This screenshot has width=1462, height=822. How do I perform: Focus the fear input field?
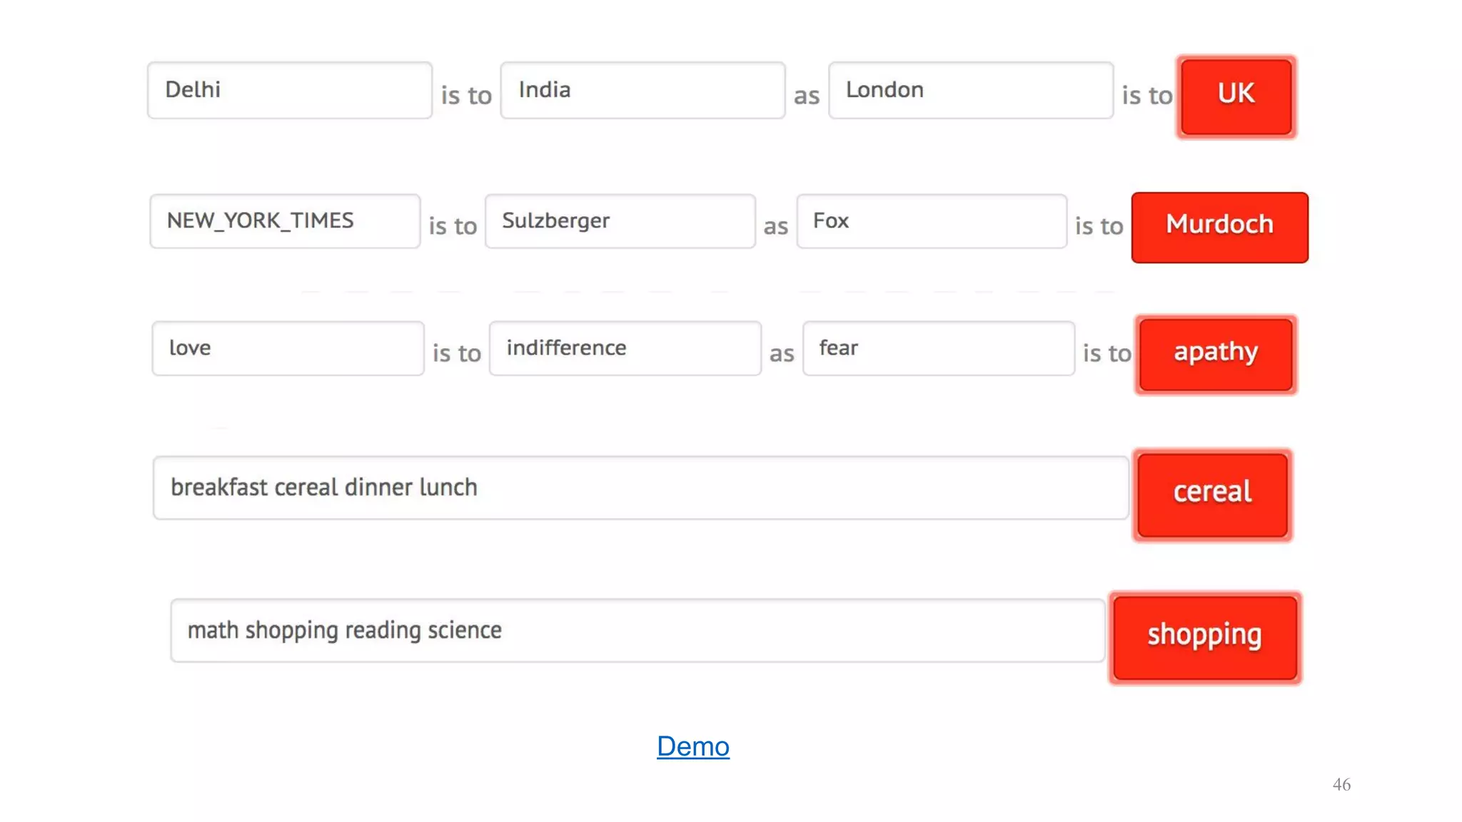point(938,348)
